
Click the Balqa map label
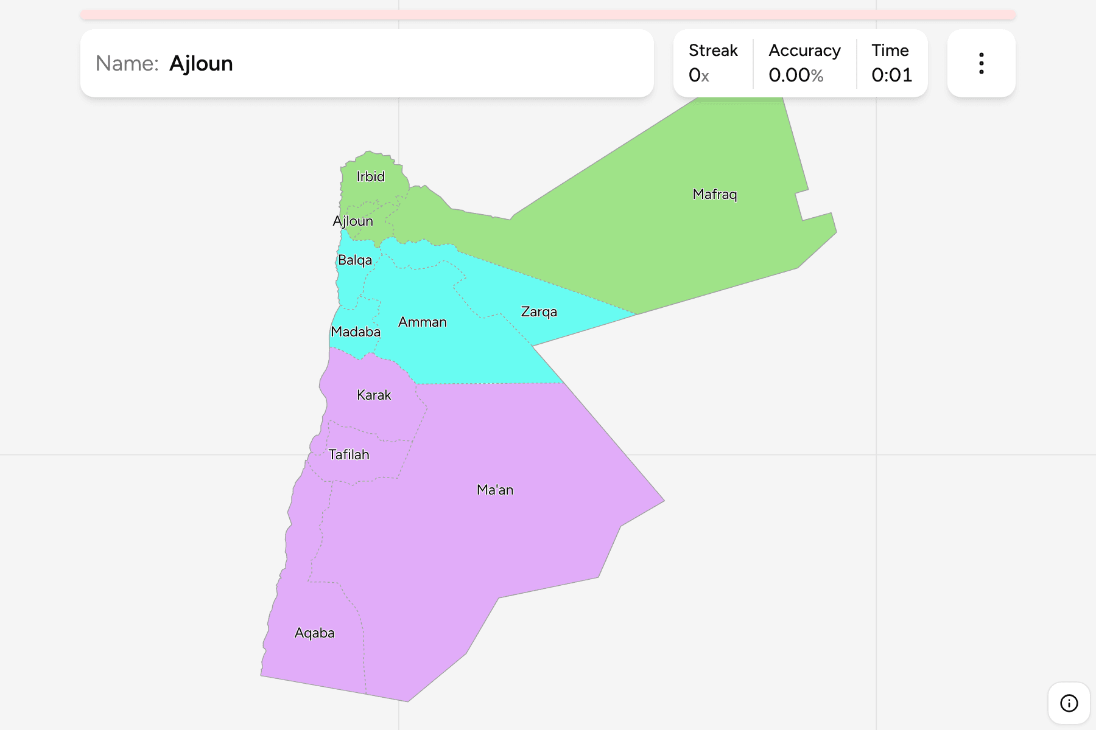click(x=355, y=260)
